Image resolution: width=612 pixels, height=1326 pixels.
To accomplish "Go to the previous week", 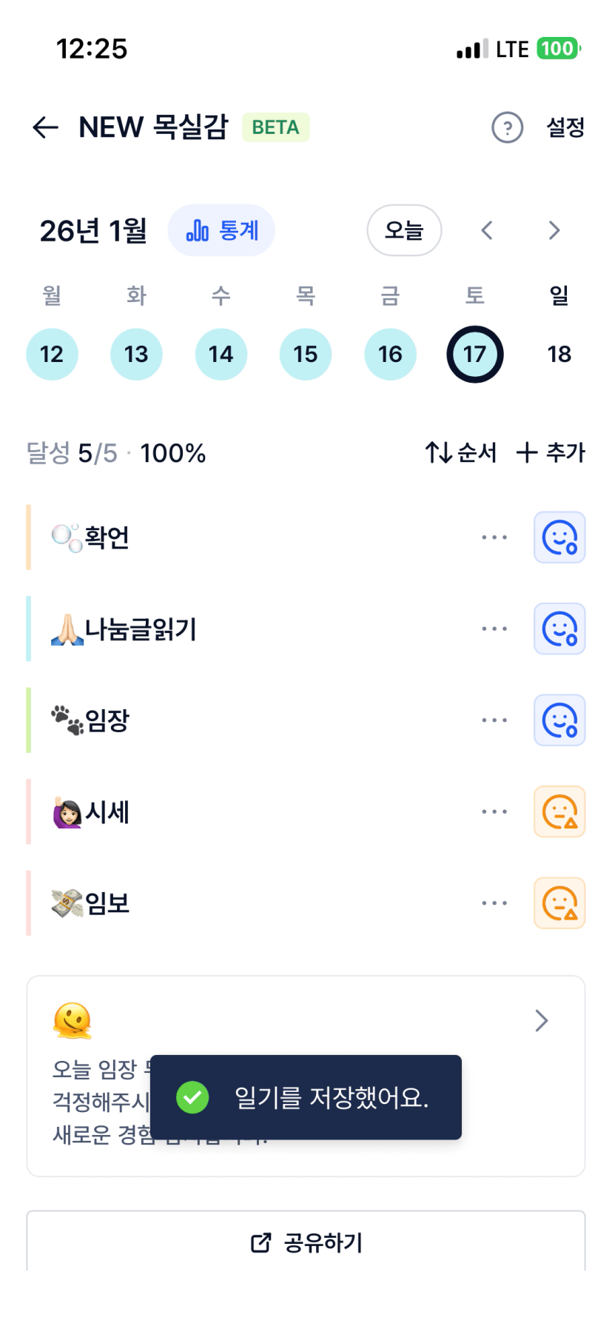I will [x=487, y=230].
